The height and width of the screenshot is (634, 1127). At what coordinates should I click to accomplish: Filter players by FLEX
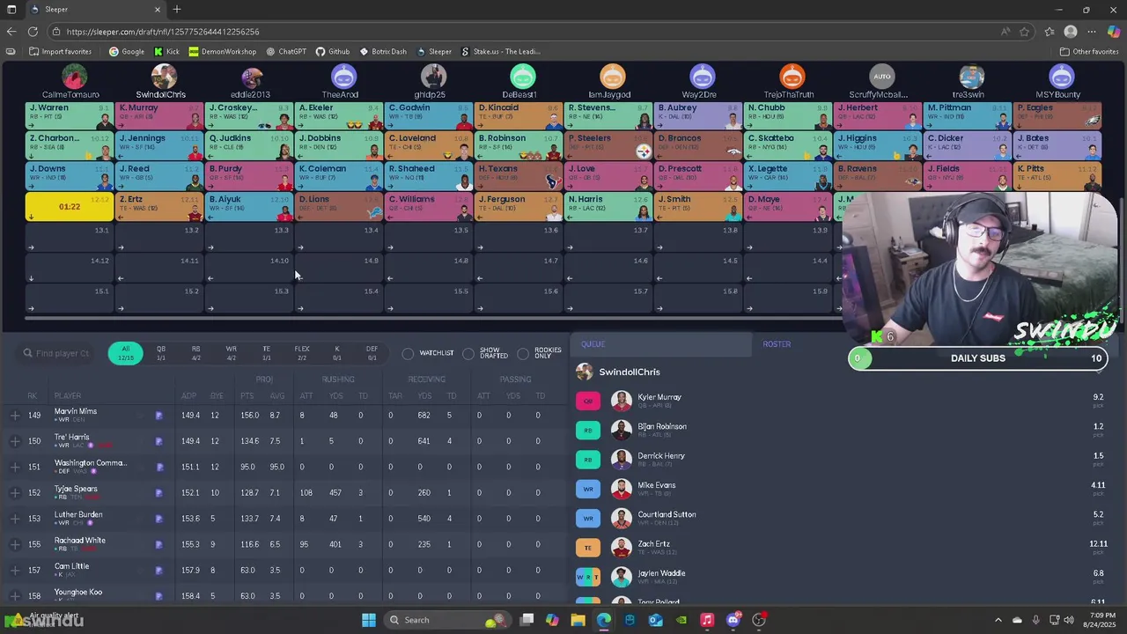pyautogui.click(x=302, y=353)
